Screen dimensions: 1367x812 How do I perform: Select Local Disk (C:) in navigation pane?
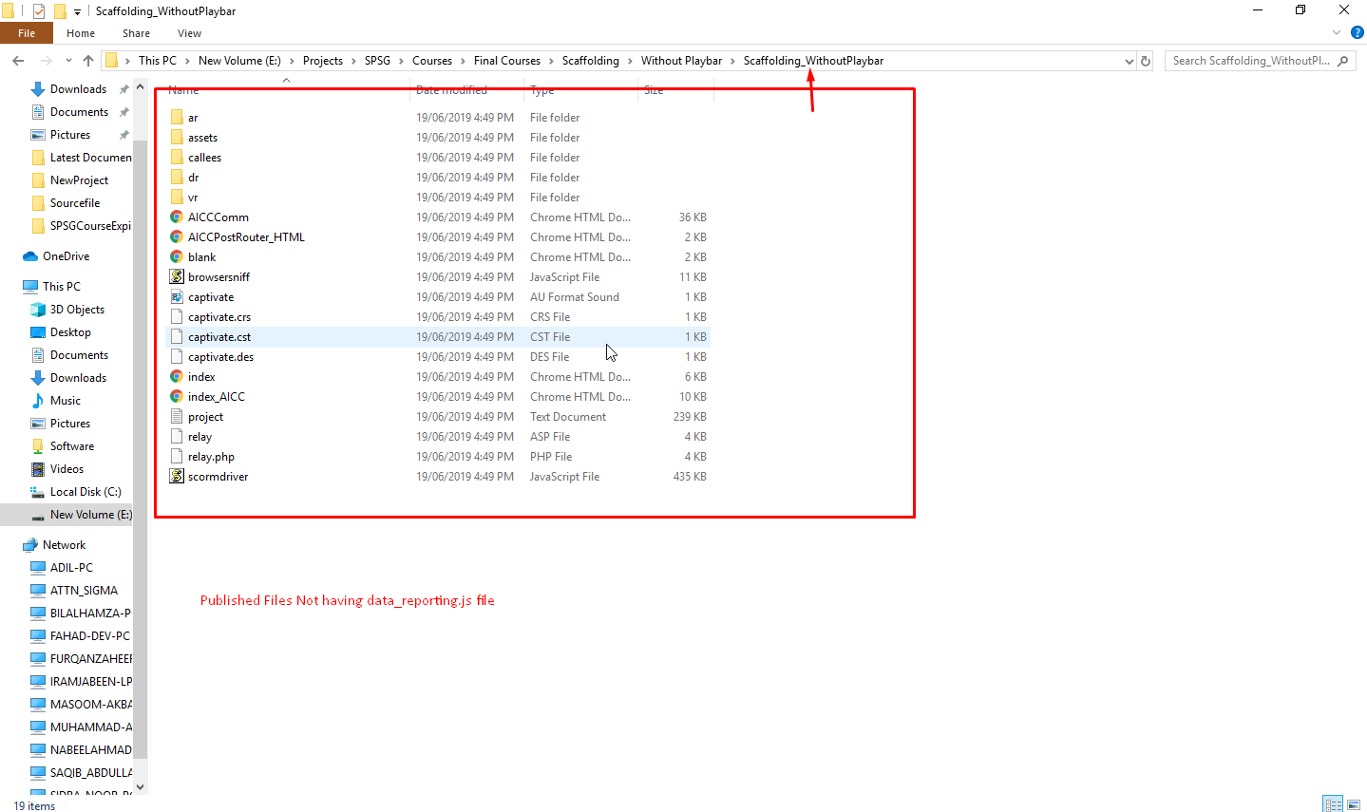point(85,492)
